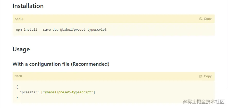Click the closing curly brace in JSON
228x108 pixels.
click(17, 97)
